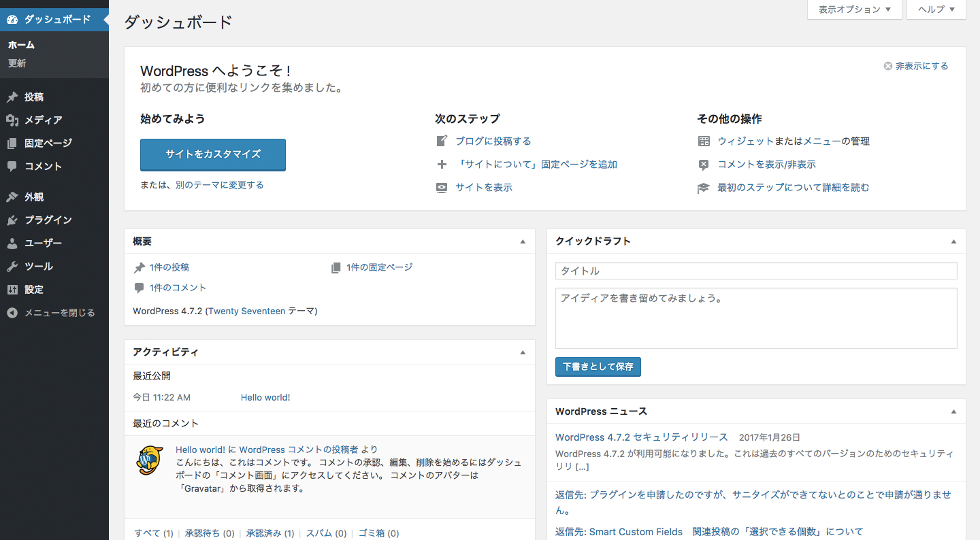The image size is (980, 540).
Task: Click the pages icon beside 固定ページ
Action: (12, 144)
